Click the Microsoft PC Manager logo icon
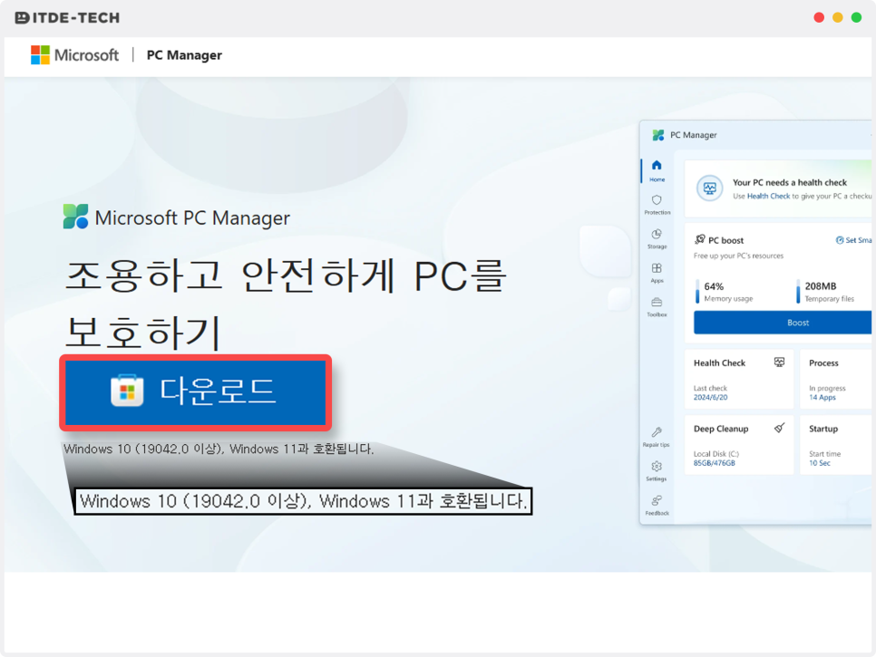 point(75,217)
